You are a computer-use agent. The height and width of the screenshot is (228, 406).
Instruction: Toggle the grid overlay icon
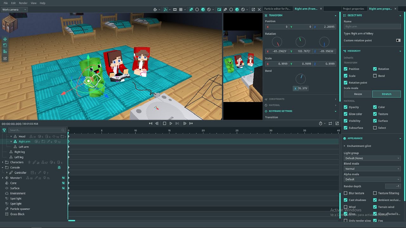[x=181, y=9]
